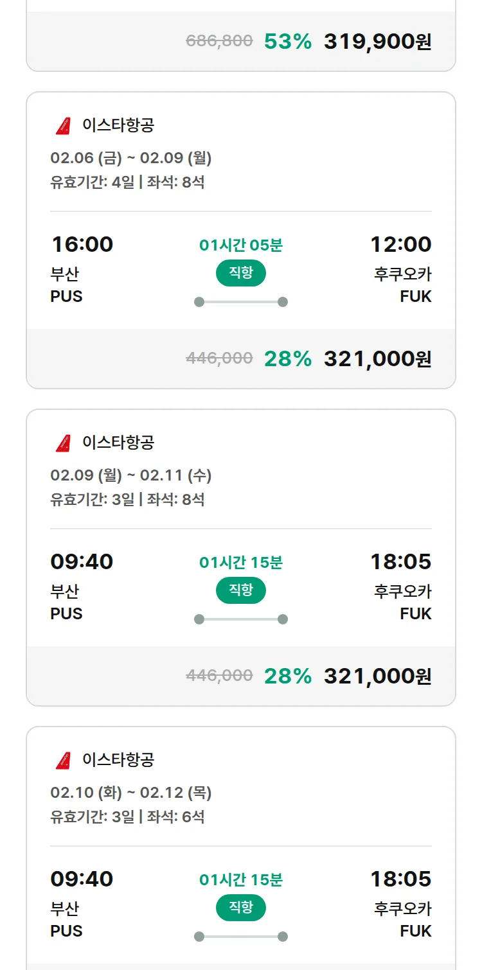The width and height of the screenshot is (482, 970).
Task: Click the struck-through 686,800 original price
Action: (x=219, y=42)
